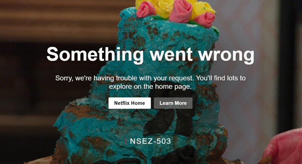Select the NSEZ-503 error code text
This screenshot has width=302, height=164.
(x=150, y=141)
